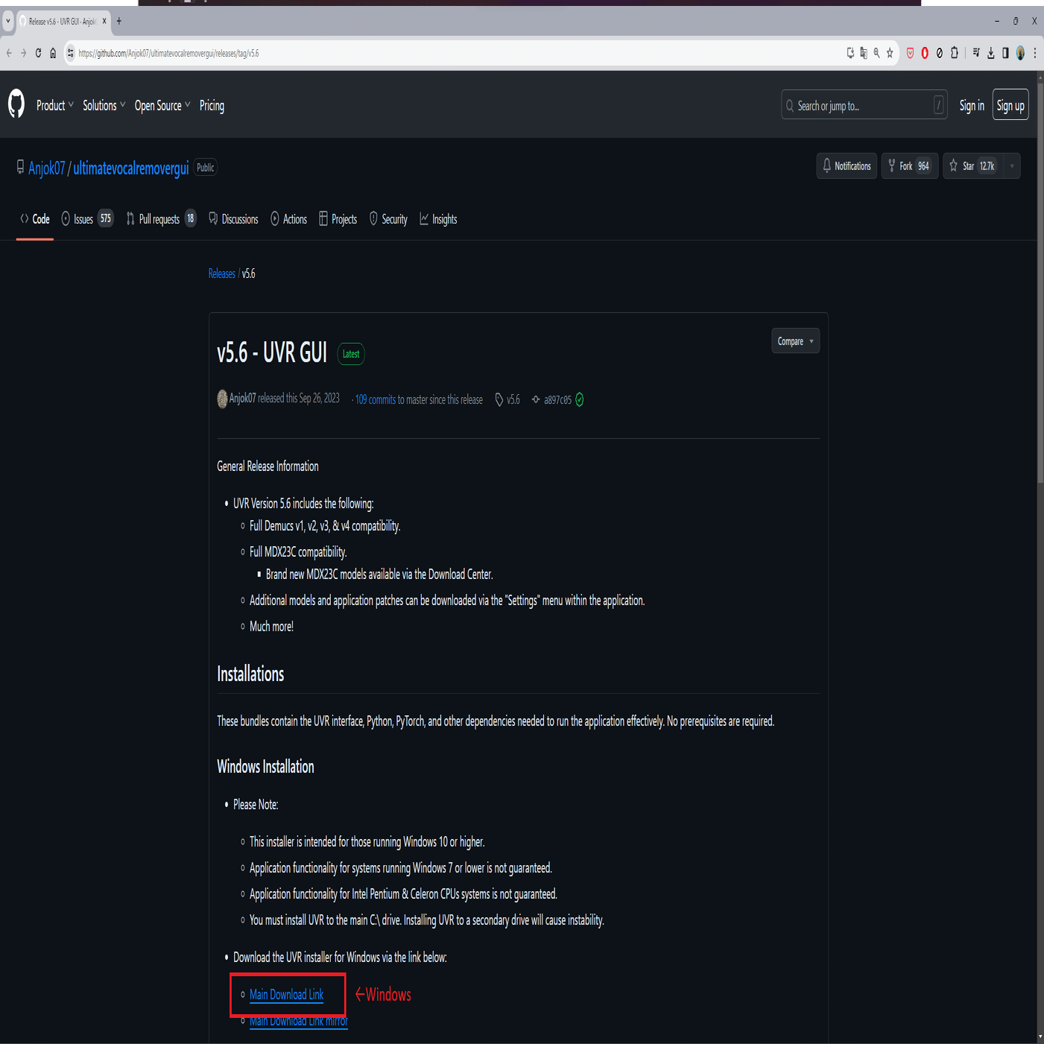Open the 109 commits link
The height and width of the screenshot is (1044, 1044).
click(x=375, y=399)
